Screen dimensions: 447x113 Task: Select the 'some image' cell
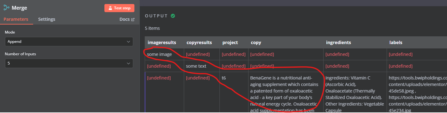(x=164, y=54)
